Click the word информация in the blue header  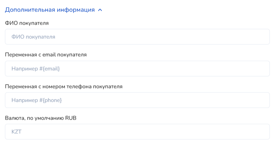coord(76,10)
